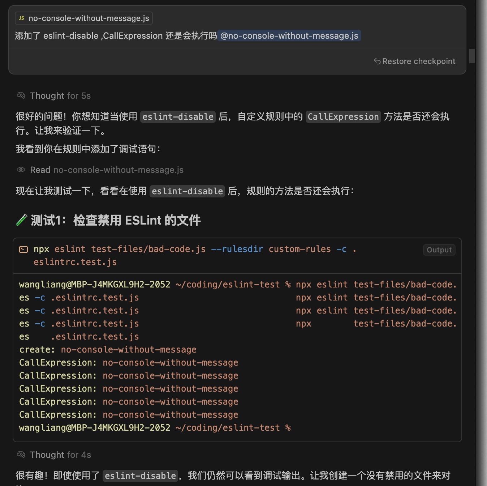Click the undo arrow next to Restore checkpoint
This screenshot has height=486, width=487.
(377, 61)
